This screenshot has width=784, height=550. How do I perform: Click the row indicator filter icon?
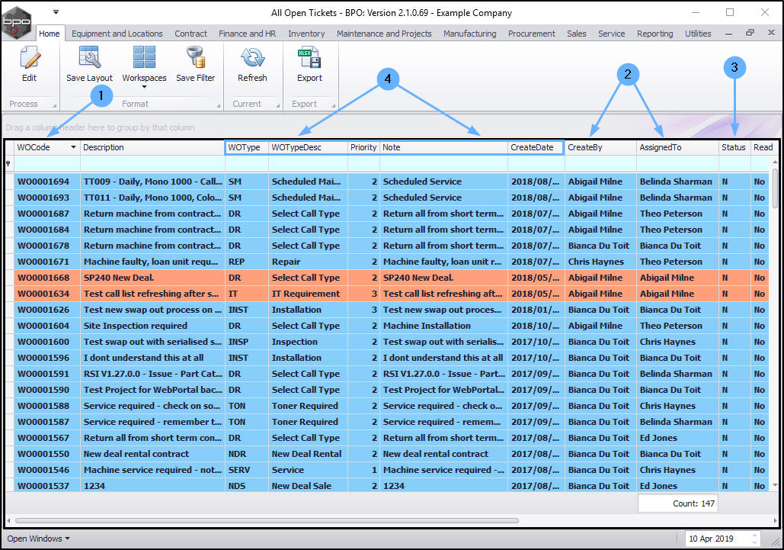coord(8,164)
